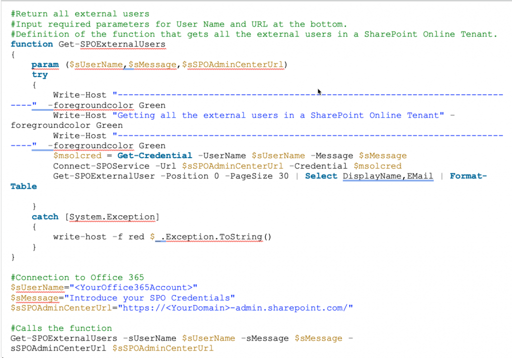The width and height of the screenshot is (512, 358).
Task: Place cursor on the 'function' keyword
Action: pos(31,44)
